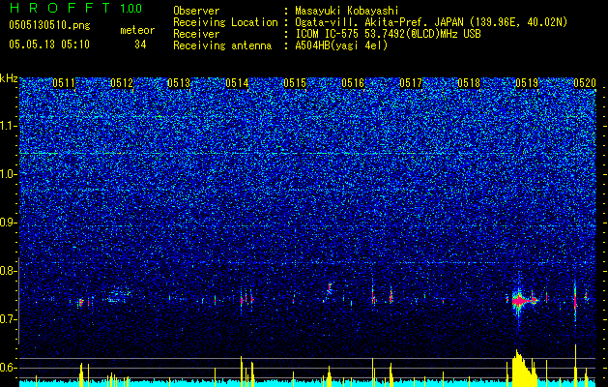Click the large meteor echo near 0519
This screenshot has width=608, height=387.
pyautogui.click(x=522, y=301)
